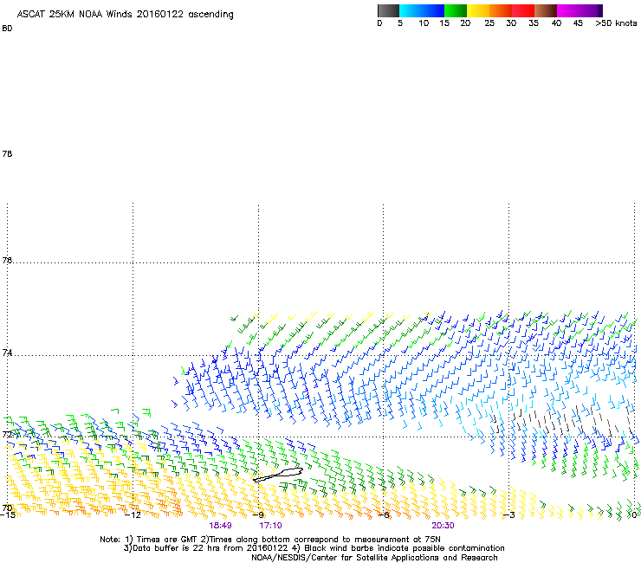641x563 pixels.
Task: Select the legend tick label '10'
Action: click(424, 23)
